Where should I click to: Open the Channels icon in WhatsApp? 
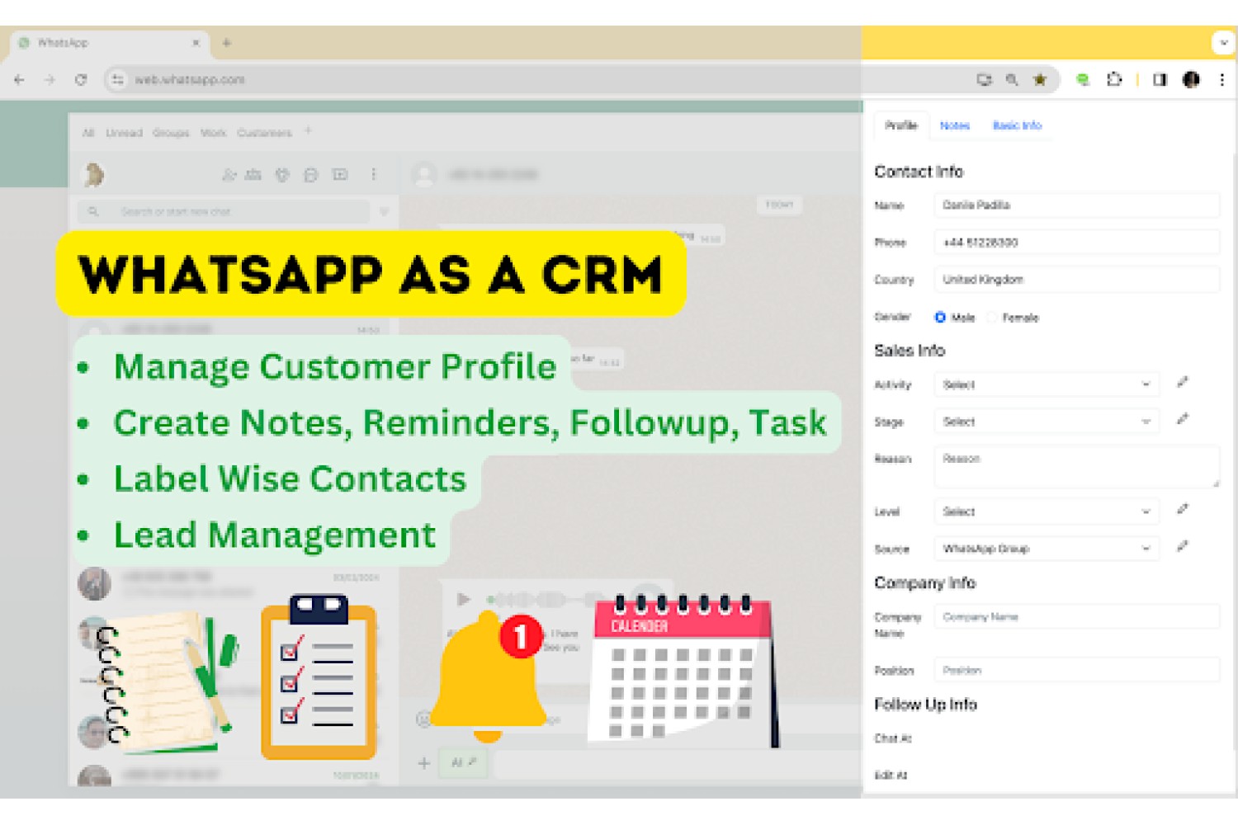point(311,175)
